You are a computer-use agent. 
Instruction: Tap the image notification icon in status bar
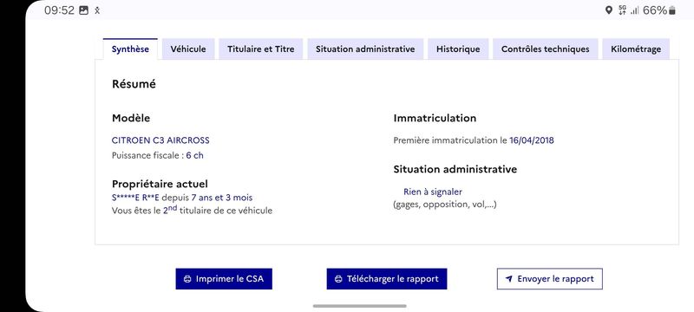[x=83, y=10]
